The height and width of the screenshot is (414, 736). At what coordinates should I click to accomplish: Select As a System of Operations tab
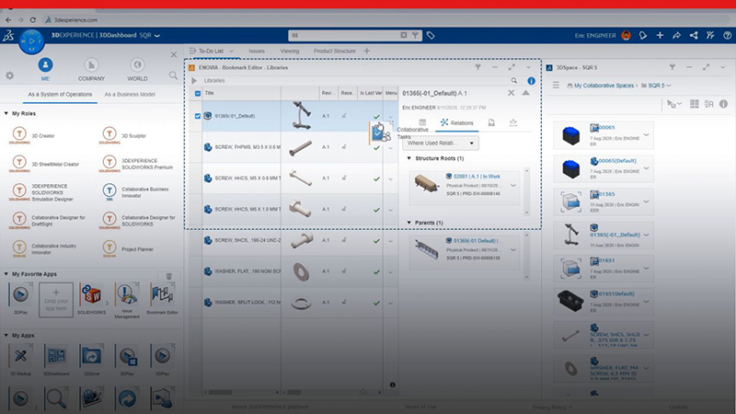click(x=60, y=95)
